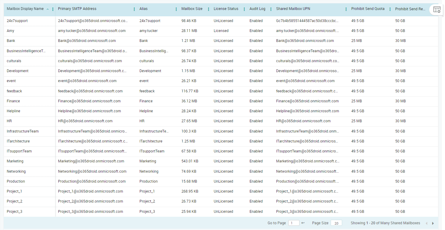Click the go-to-page enter arrow
The height and width of the screenshot is (230, 445).
(303, 223)
